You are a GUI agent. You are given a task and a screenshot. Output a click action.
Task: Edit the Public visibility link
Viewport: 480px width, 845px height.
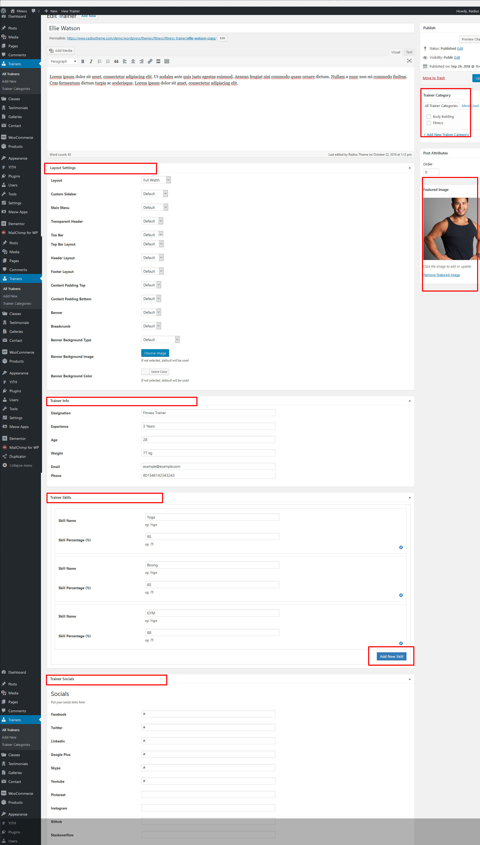tap(457, 57)
